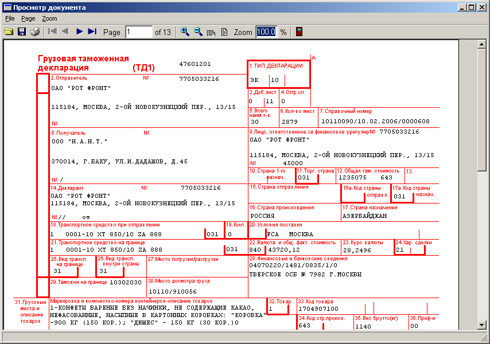The width and height of the screenshot is (490, 344).
Task: Click the window resize grip corner
Action: pyautogui.click(x=484, y=338)
